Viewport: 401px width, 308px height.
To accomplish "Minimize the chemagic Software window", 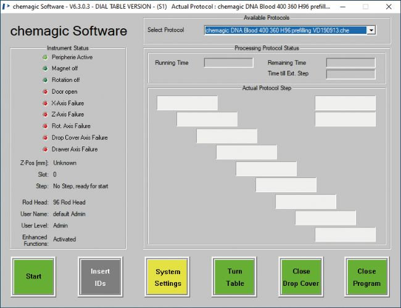I will (343, 7).
